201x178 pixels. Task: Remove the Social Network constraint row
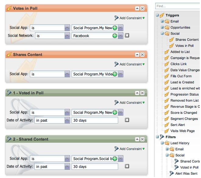pyautogui.click(x=127, y=36)
